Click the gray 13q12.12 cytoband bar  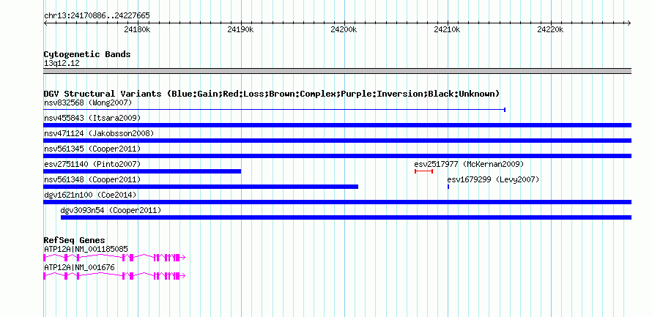point(337,71)
